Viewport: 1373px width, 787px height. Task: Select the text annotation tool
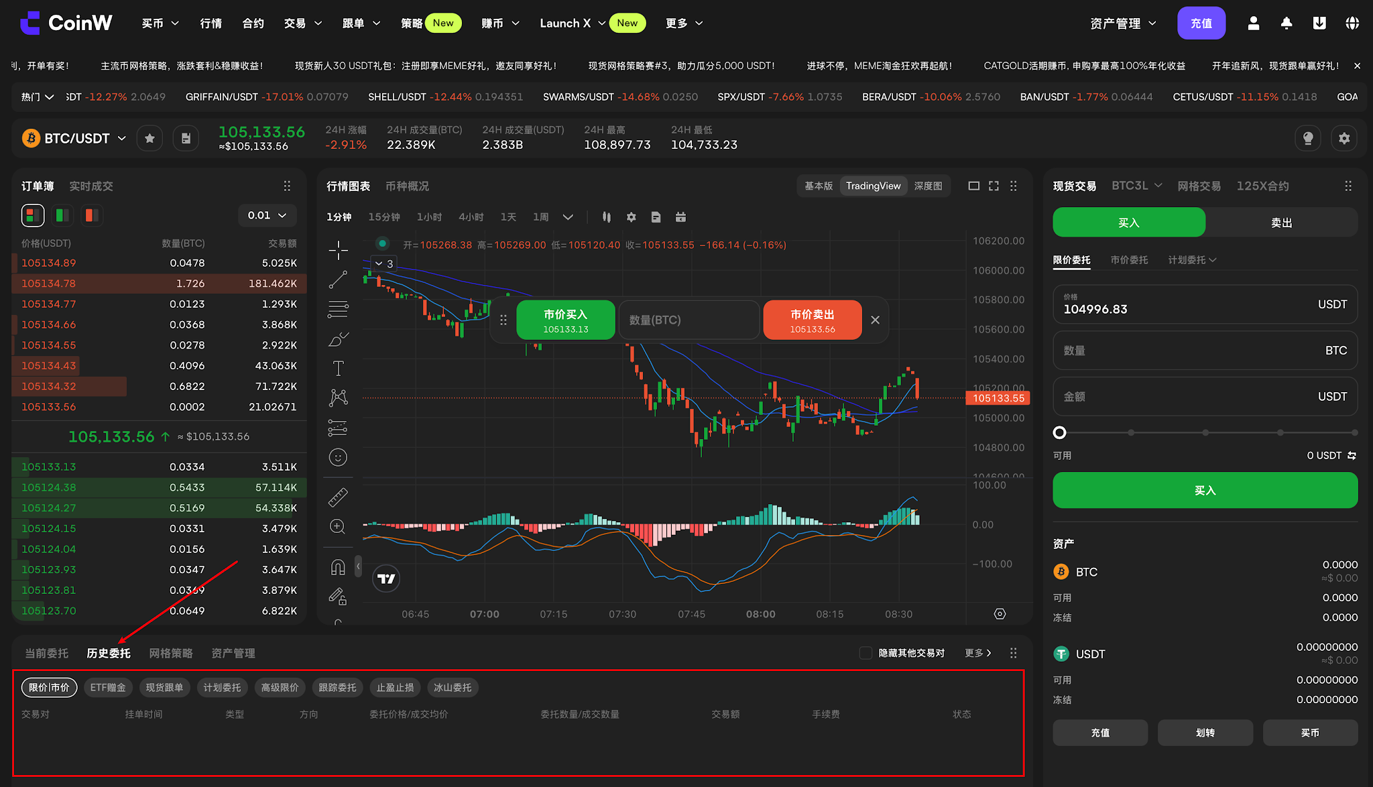point(338,369)
